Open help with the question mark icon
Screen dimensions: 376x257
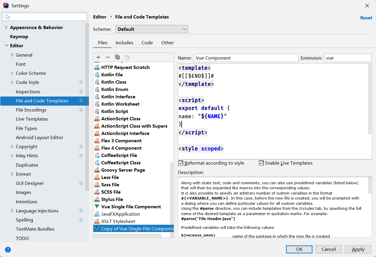tap(8, 250)
